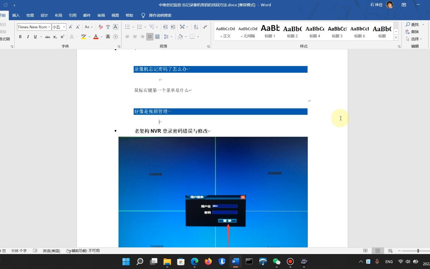Image resolution: width=430 pixels, height=269 pixels.
Task: Switch to the 插入 ribbon tab
Action: click(16, 15)
